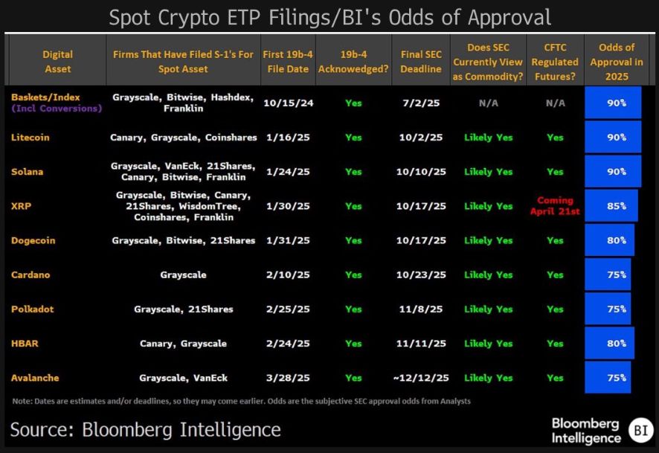This screenshot has width=659, height=453.
Task: Click Cardano's "Grayscale" firm cell
Action: tap(183, 275)
